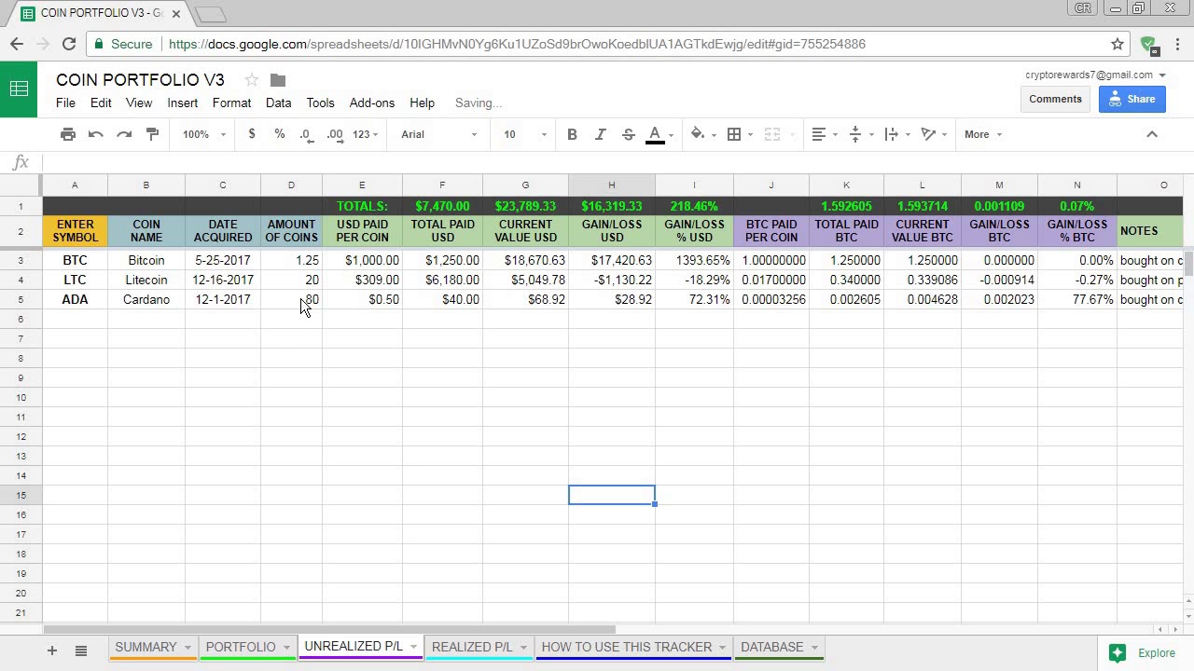
Task: Open the Help menu
Action: click(x=422, y=103)
